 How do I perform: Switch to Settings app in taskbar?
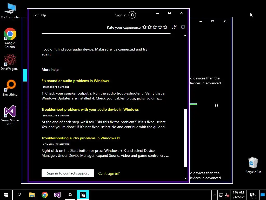point(70,195)
